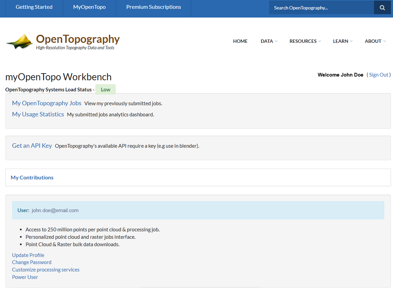The width and height of the screenshot is (393, 288).
Task: Open My Usage Statistics link
Action: click(38, 114)
